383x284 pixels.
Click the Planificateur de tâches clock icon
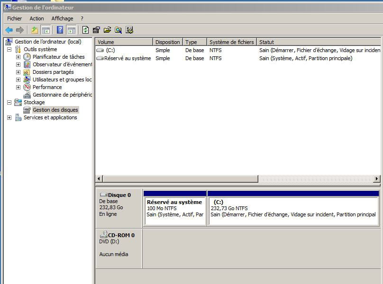click(27, 57)
